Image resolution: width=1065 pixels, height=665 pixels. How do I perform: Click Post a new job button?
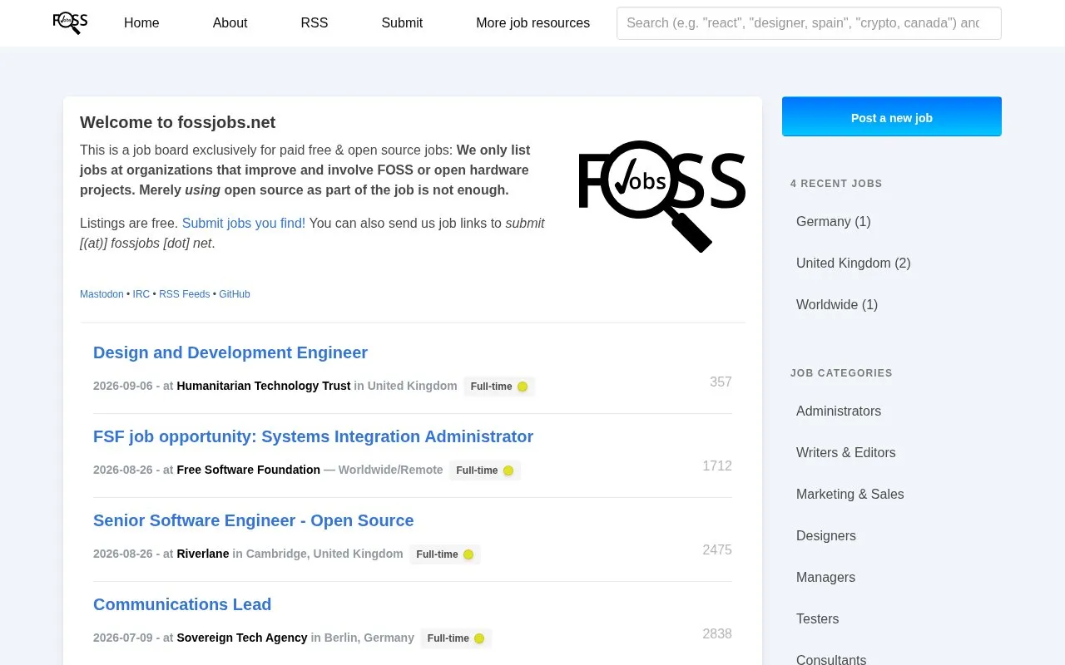pos(892,116)
